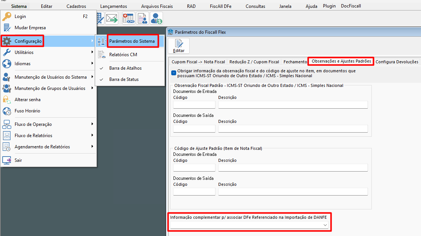The image size is (421, 236).
Task: Click the Idiomas globe icon
Action: click(x=7, y=63)
